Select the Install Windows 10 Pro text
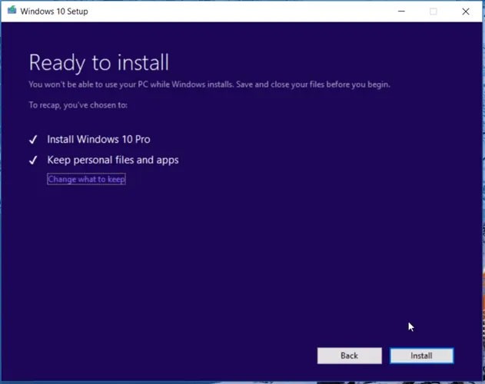485x384 pixels. [98, 140]
